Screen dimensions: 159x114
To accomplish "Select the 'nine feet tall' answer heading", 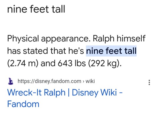I will tap(36, 9).
